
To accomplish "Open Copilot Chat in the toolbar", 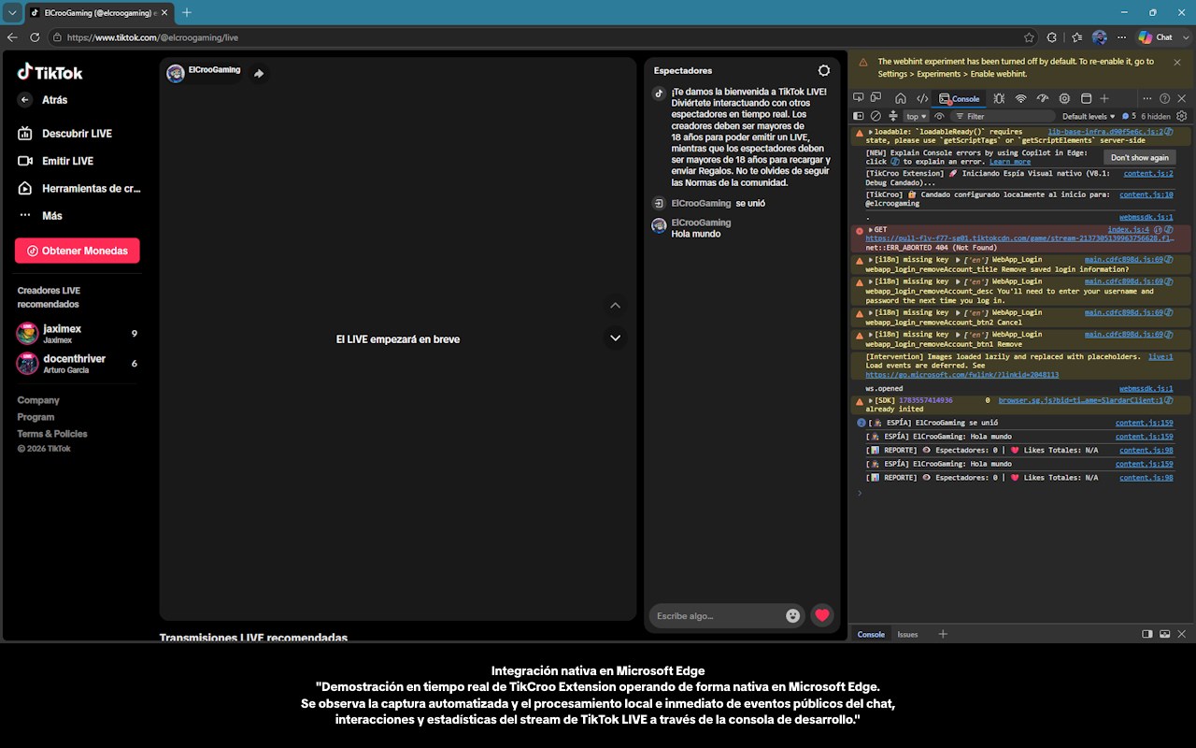I will pos(1156,37).
